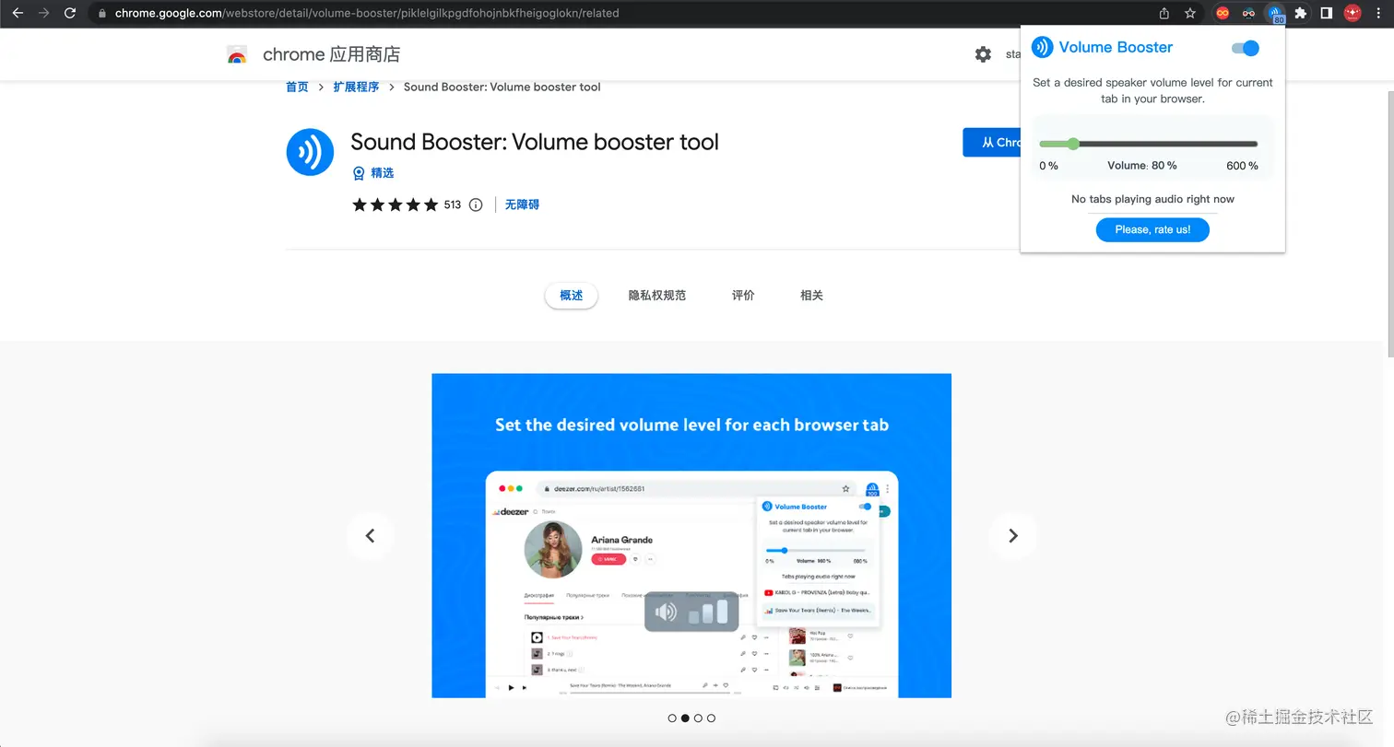Screen dimensions: 1394x747
Task: Click the glasses-face extension icon
Action: 1248,14
